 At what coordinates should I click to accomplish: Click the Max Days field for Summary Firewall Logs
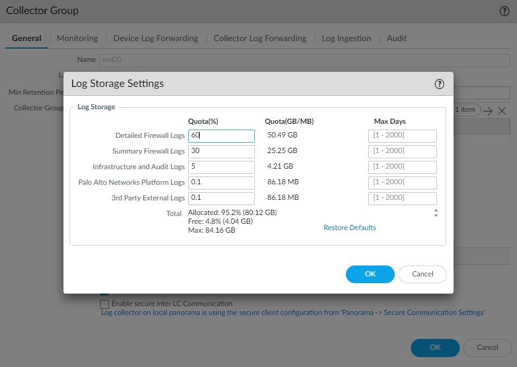402,151
